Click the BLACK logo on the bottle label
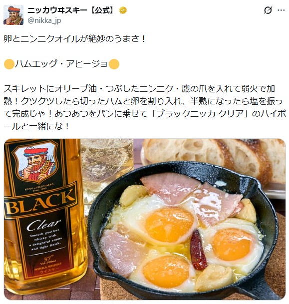Image resolution: width=289 pixels, height=304 pixels. click(x=40, y=204)
